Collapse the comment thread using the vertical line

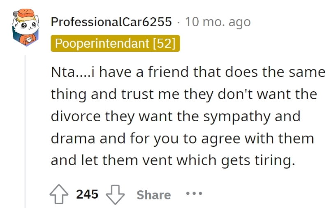point(25,132)
